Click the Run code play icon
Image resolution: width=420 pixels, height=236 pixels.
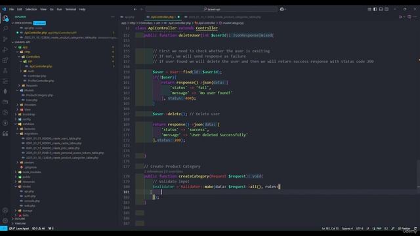click(401, 17)
